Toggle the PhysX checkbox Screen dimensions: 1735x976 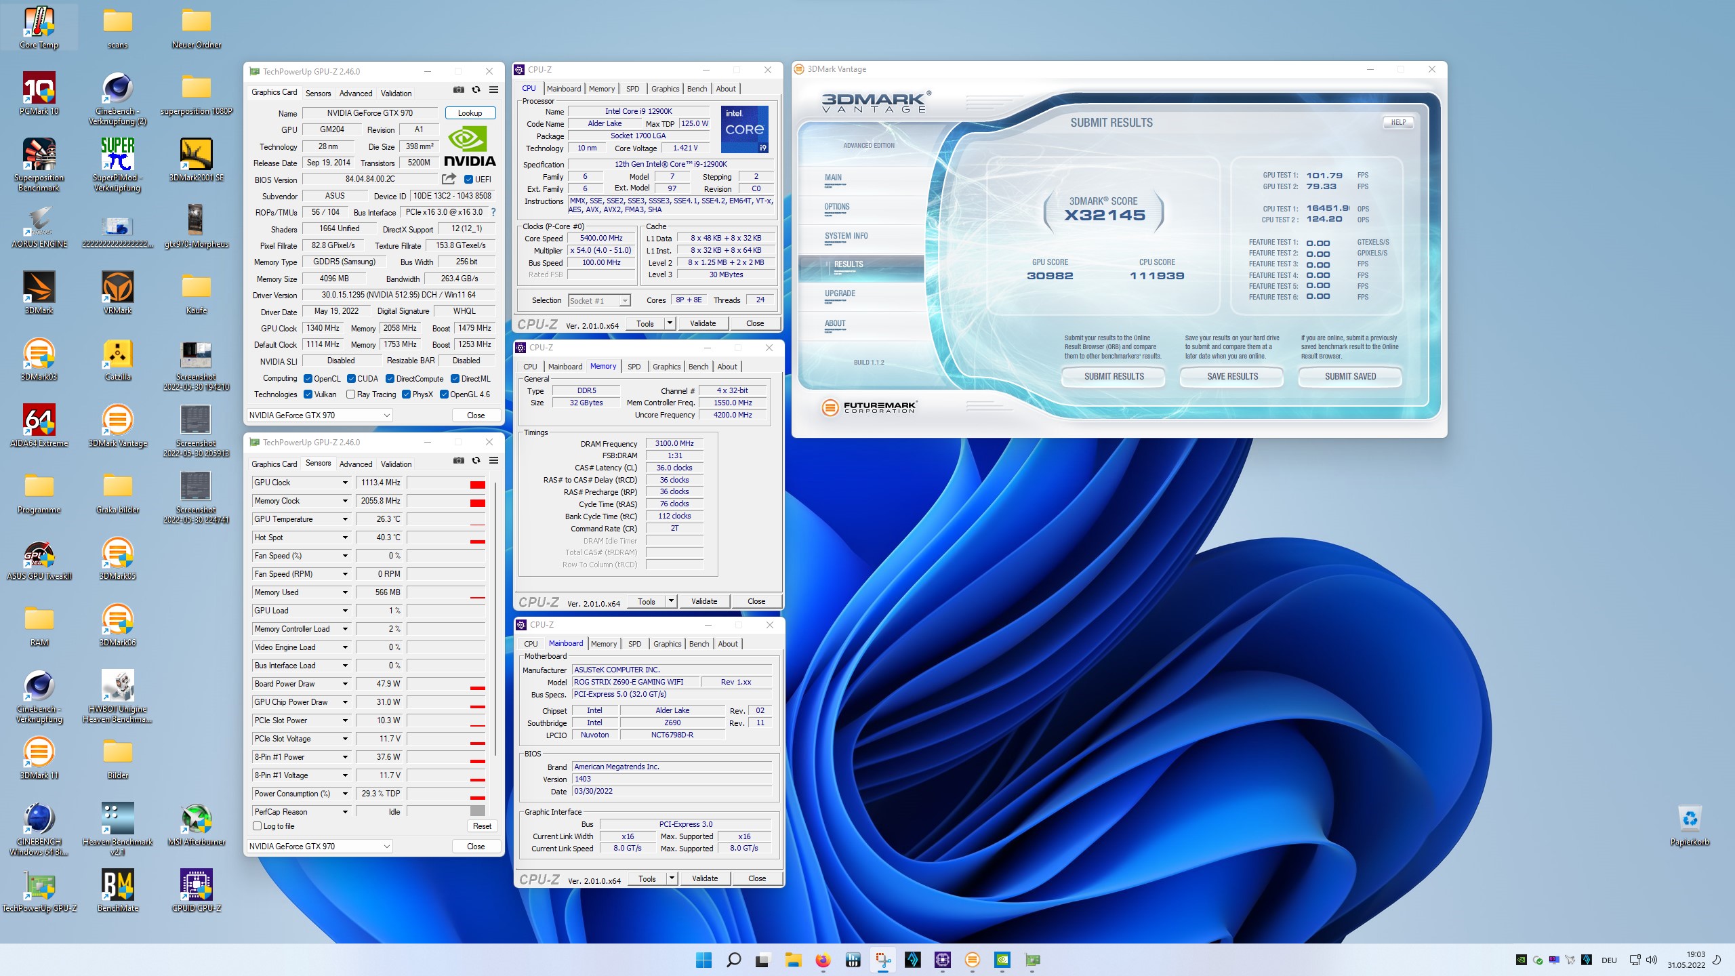406,394
